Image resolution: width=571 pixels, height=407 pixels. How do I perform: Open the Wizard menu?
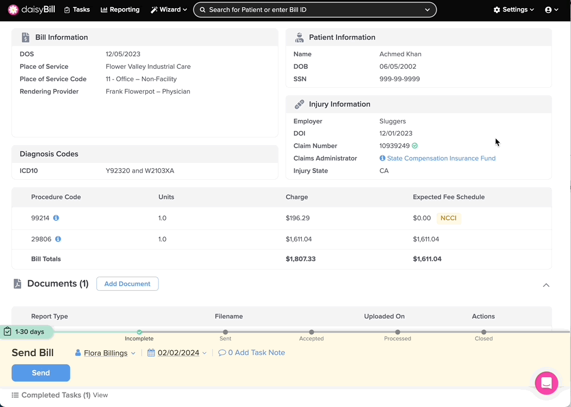pos(168,10)
